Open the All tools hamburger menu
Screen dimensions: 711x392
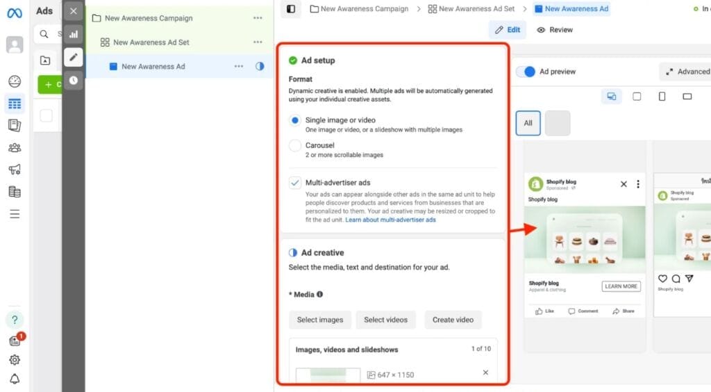[x=15, y=213]
